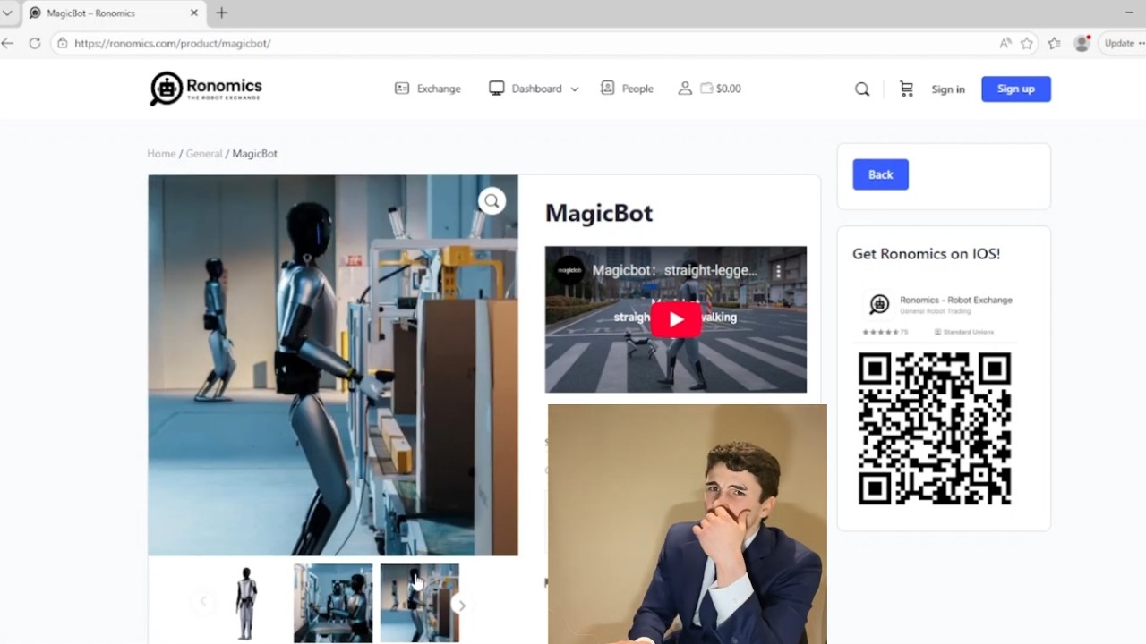Click the People menu icon

608,88
